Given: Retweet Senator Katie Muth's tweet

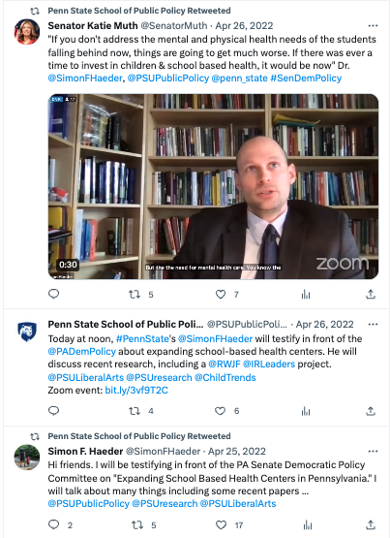Looking at the screenshot, I should (135, 294).
